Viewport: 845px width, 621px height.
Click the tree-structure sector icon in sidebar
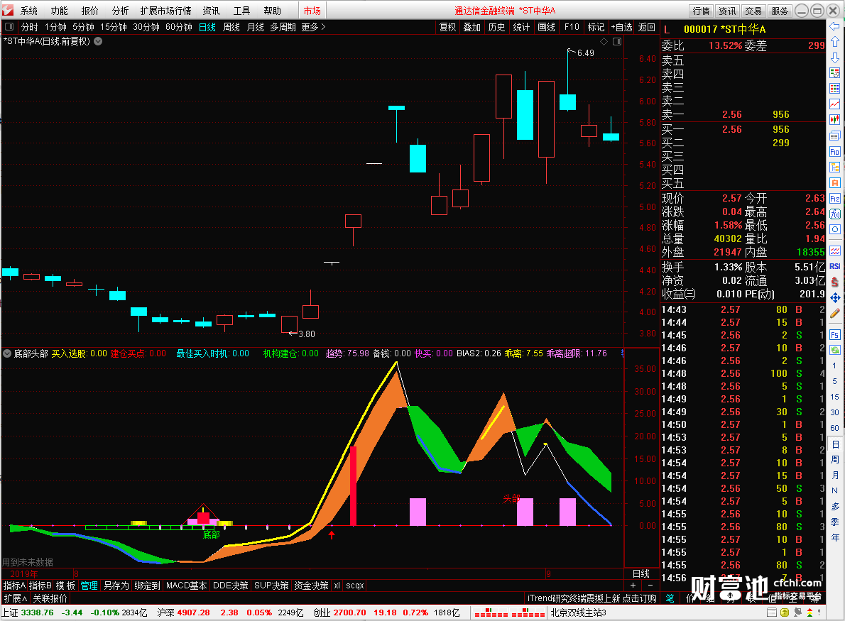(835, 167)
